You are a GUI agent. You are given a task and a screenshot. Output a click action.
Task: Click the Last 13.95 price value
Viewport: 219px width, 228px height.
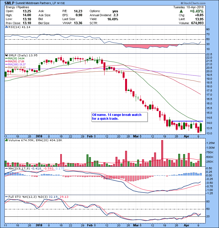[199, 19]
